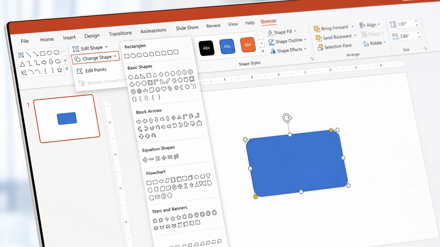The height and width of the screenshot is (247, 440).
Task: Open the Help tab
Action: (x=250, y=23)
